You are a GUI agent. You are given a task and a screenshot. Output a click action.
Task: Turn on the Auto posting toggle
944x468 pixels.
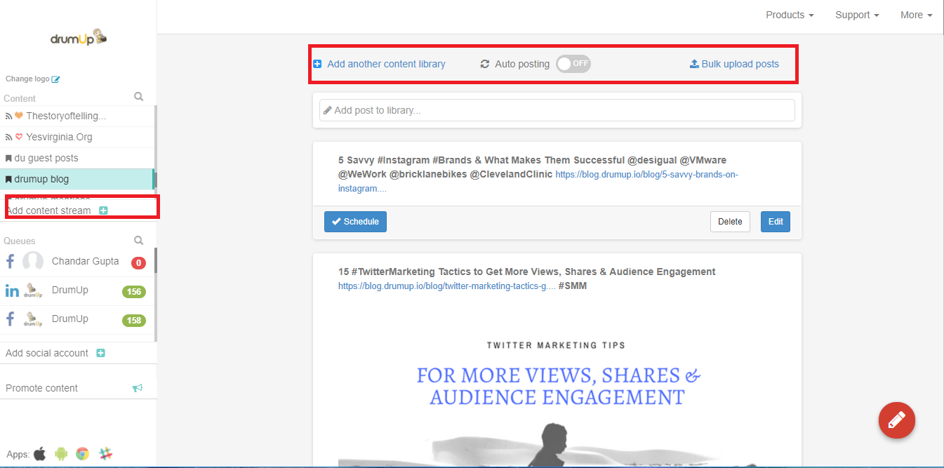click(573, 64)
